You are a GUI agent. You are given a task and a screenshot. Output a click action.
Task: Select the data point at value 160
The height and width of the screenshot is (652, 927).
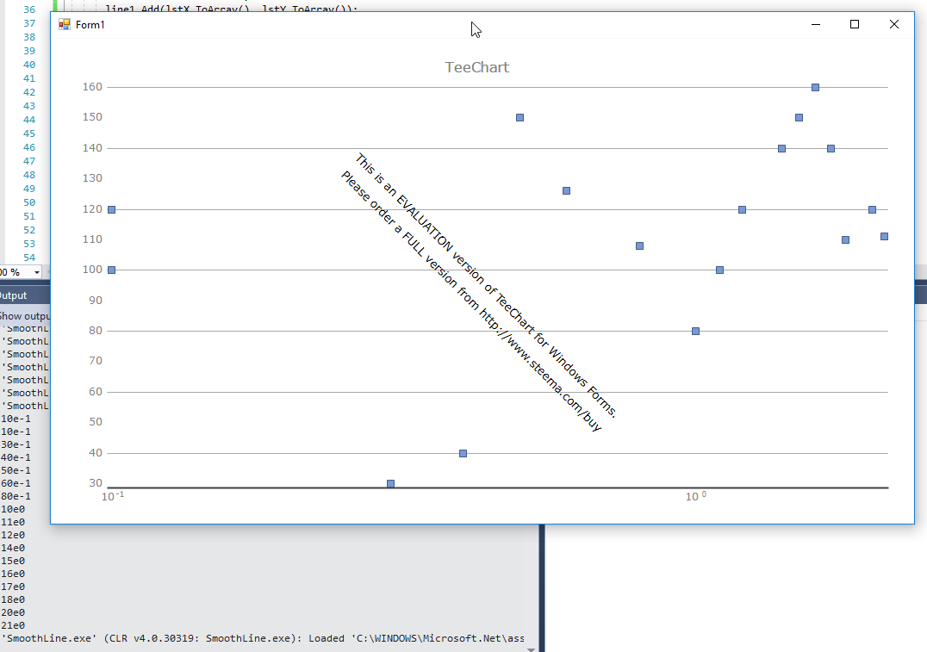[x=815, y=88]
